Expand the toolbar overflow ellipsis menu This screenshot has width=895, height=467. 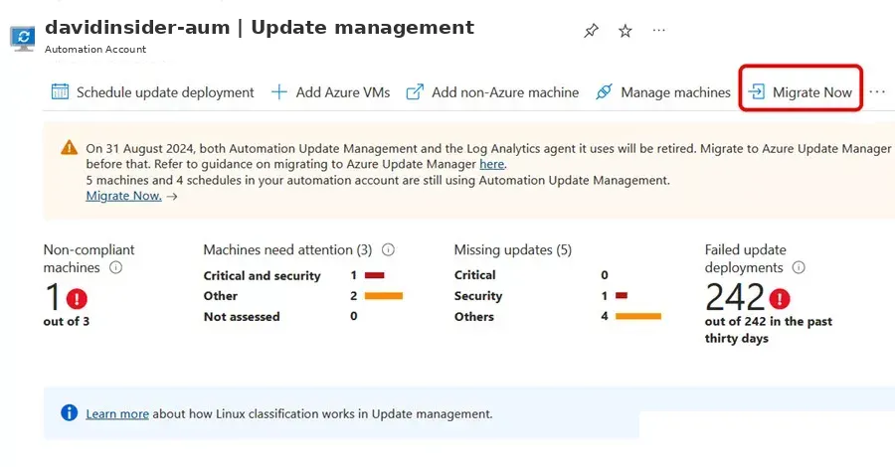(877, 91)
